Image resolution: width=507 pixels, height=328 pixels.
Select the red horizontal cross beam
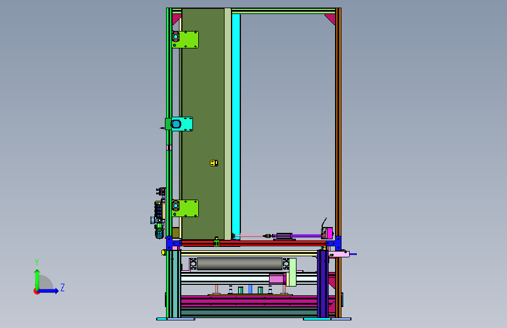coord(254,243)
